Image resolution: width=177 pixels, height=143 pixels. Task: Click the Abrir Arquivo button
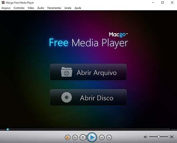[x=88, y=72]
